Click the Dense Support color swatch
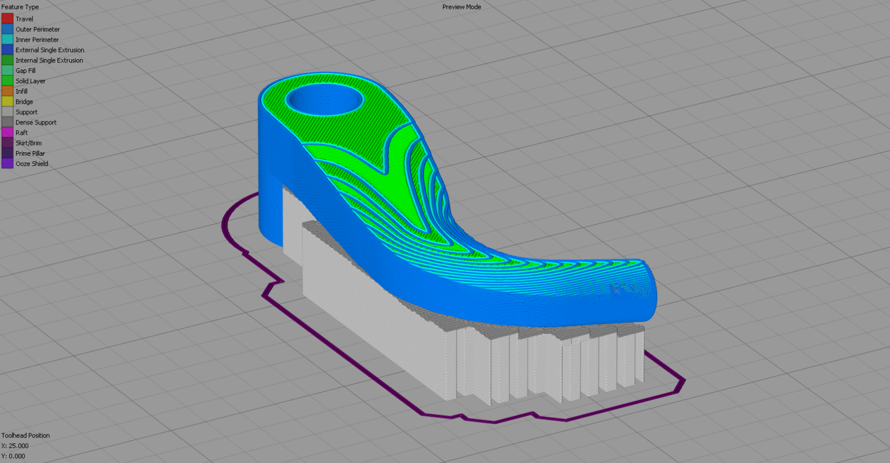 pos(7,122)
